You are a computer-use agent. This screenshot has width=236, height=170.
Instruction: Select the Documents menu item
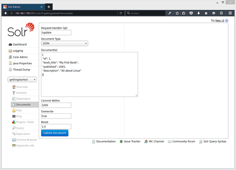(25, 104)
